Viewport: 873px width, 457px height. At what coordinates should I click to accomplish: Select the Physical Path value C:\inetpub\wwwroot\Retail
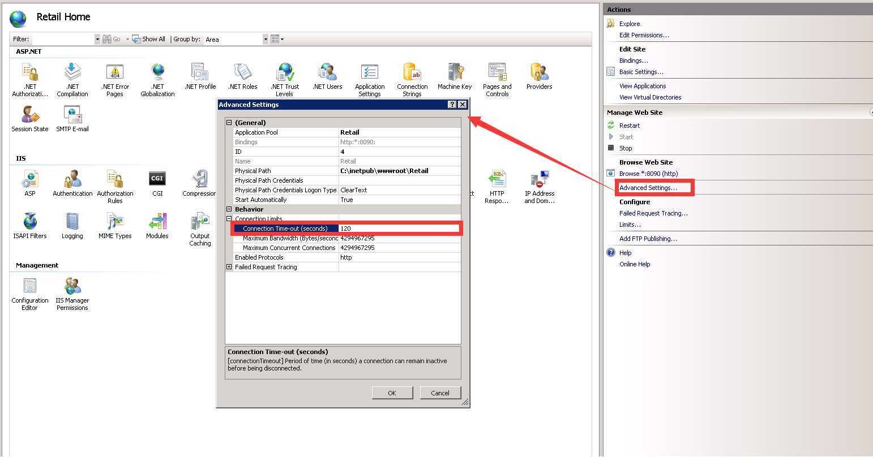coord(384,171)
